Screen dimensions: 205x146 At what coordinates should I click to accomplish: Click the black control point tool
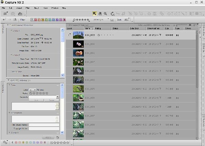[x=130, y=14]
